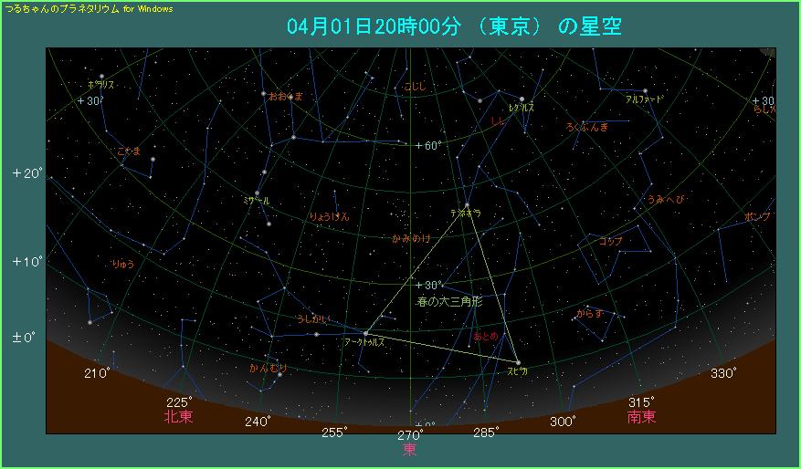
Task: Select the Regulus star dot above レグルス
Action: coord(522,99)
